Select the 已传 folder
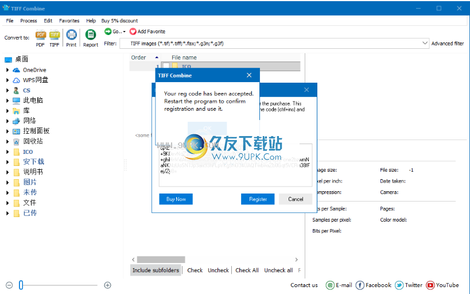The width and height of the screenshot is (470, 294). (x=30, y=213)
